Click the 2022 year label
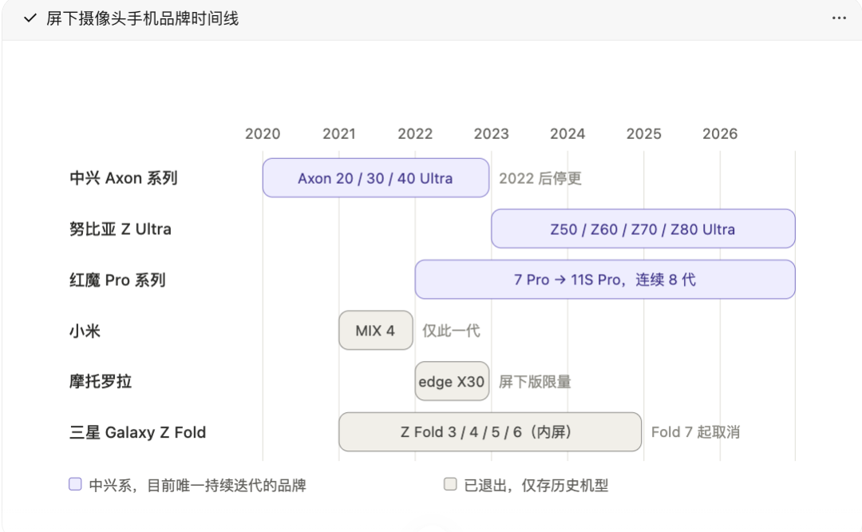This screenshot has height=532, width=862. point(415,133)
